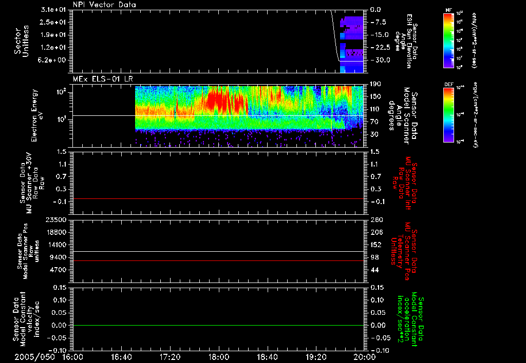The image size is (526, 363).
Task: Click the green velocity line trace
Action: (x=218, y=326)
